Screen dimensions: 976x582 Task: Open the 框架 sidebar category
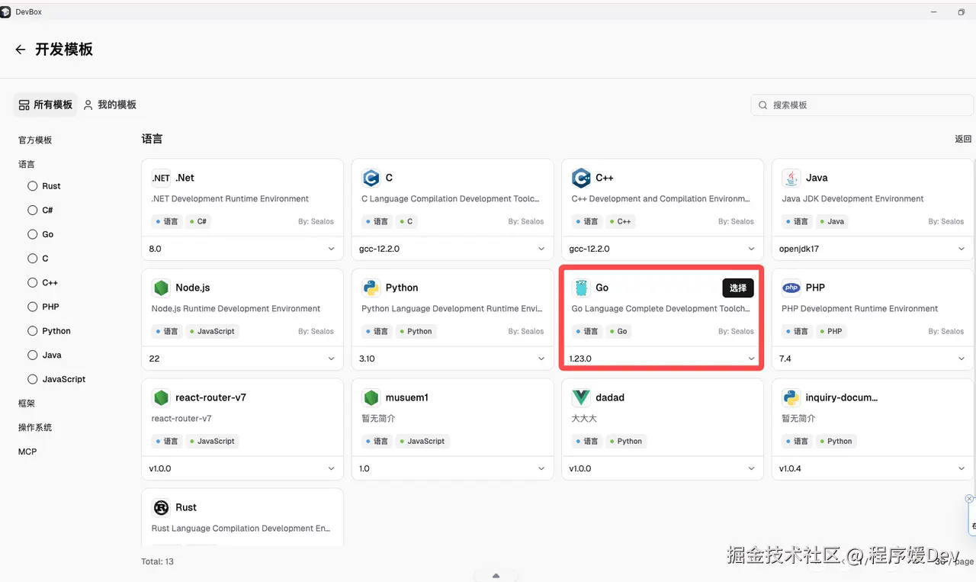click(x=27, y=404)
